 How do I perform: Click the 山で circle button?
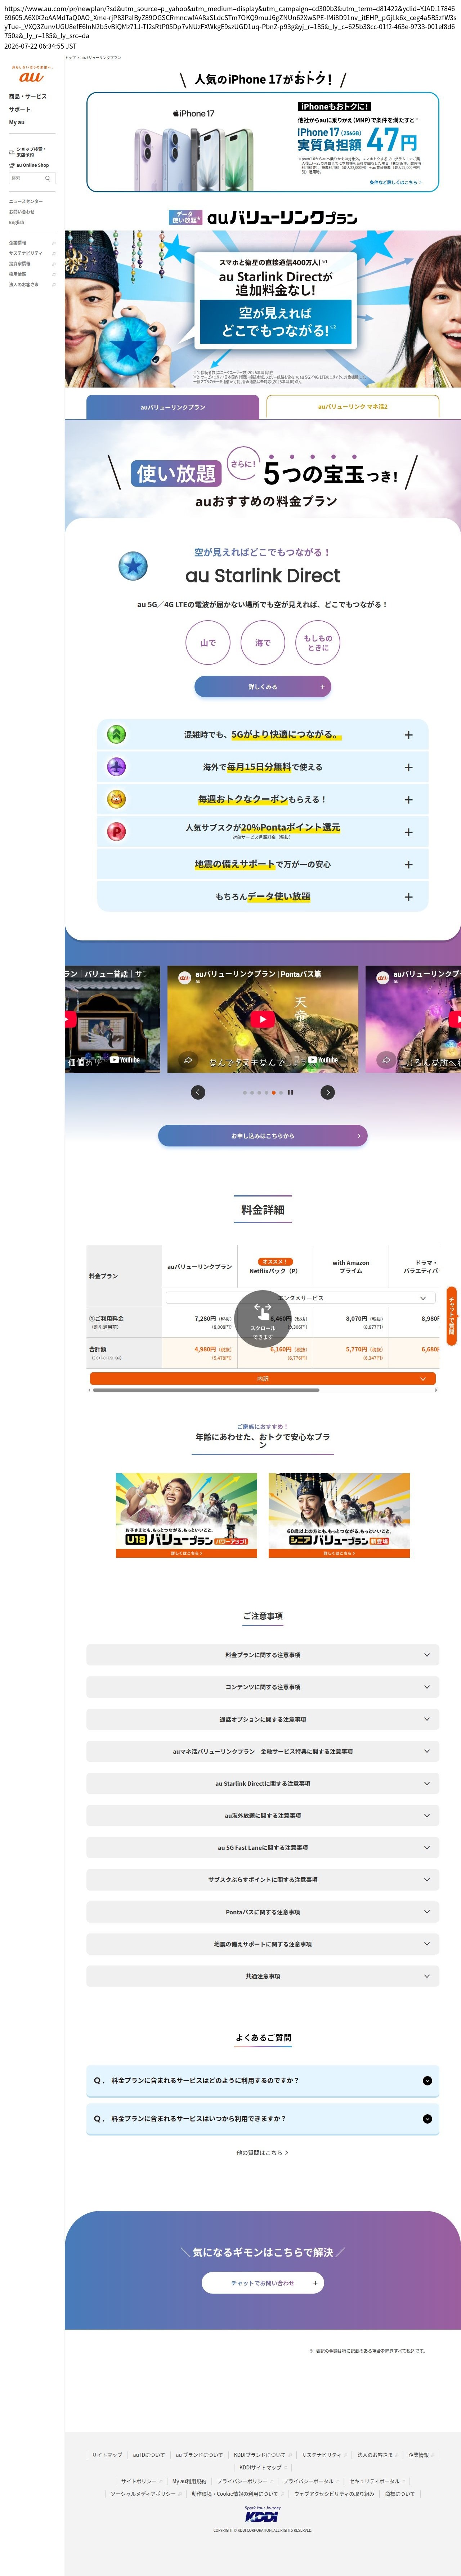tap(208, 643)
